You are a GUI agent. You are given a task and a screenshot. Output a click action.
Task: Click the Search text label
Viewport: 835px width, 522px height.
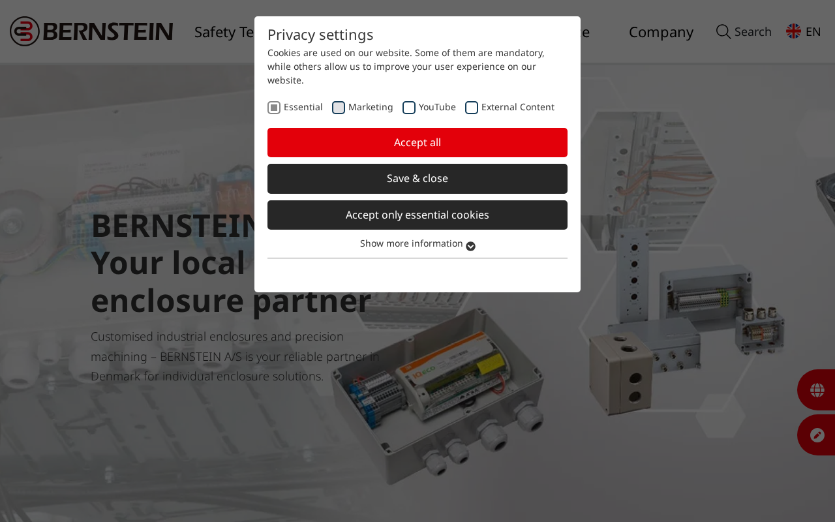[x=753, y=31]
